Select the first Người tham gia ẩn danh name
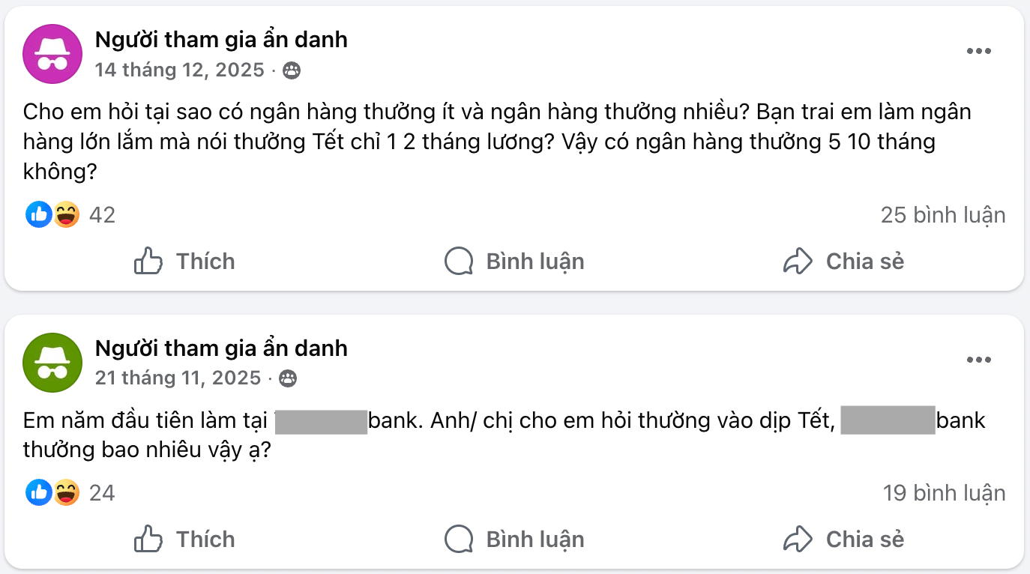Screen dimensions: 1030x574 [221, 39]
